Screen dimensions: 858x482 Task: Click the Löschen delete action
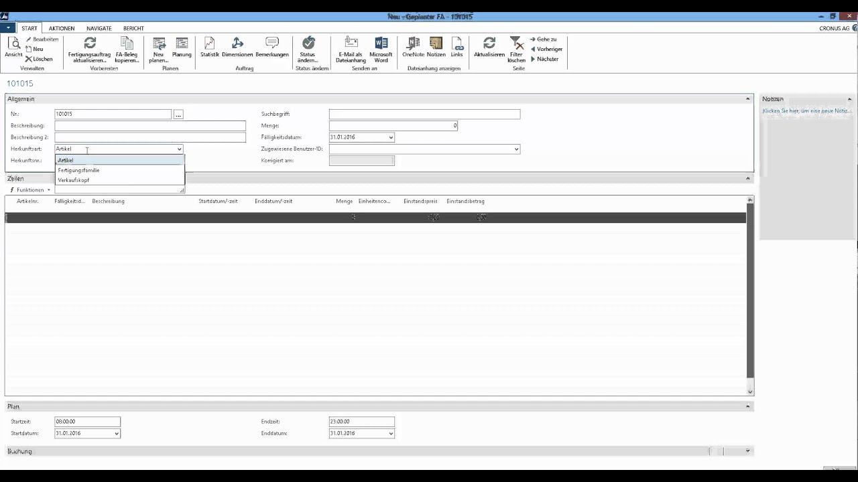tap(39, 59)
